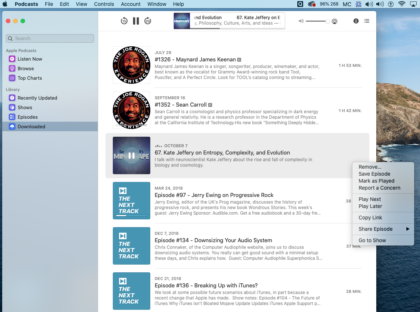Skip back 15 seconds
The height and width of the screenshot is (312, 420).
click(x=124, y=21)
